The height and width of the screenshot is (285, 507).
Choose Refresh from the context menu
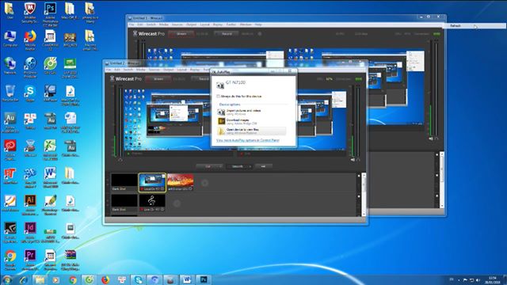coord(456,26)
